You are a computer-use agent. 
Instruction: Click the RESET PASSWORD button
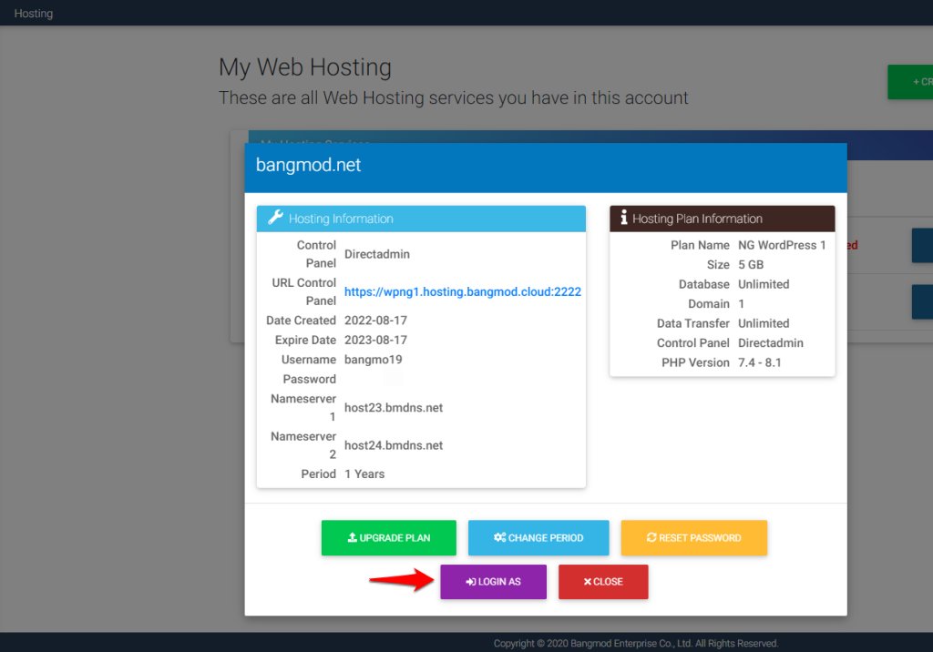click(x=694, y=538)
